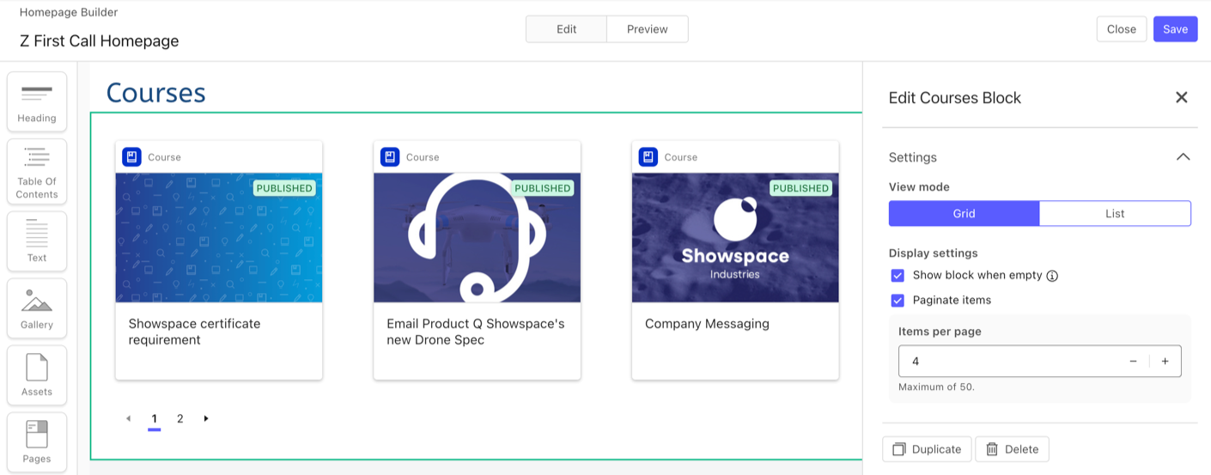Click the Edit Courses Block panel title
This screenshot has width=1211, height=475.
pos(955,98)
